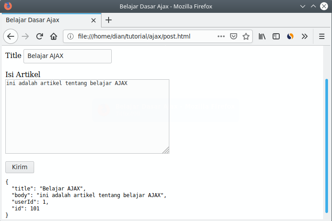Toggle the sidebar view icon
Viewport: 332px width, 221px height.
(276, 36)
